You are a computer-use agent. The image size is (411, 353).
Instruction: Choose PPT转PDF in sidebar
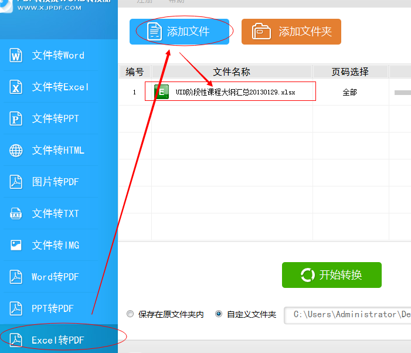pos(52,308)
